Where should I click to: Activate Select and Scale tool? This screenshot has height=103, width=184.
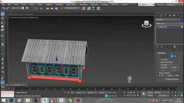[x=3, y=22]
